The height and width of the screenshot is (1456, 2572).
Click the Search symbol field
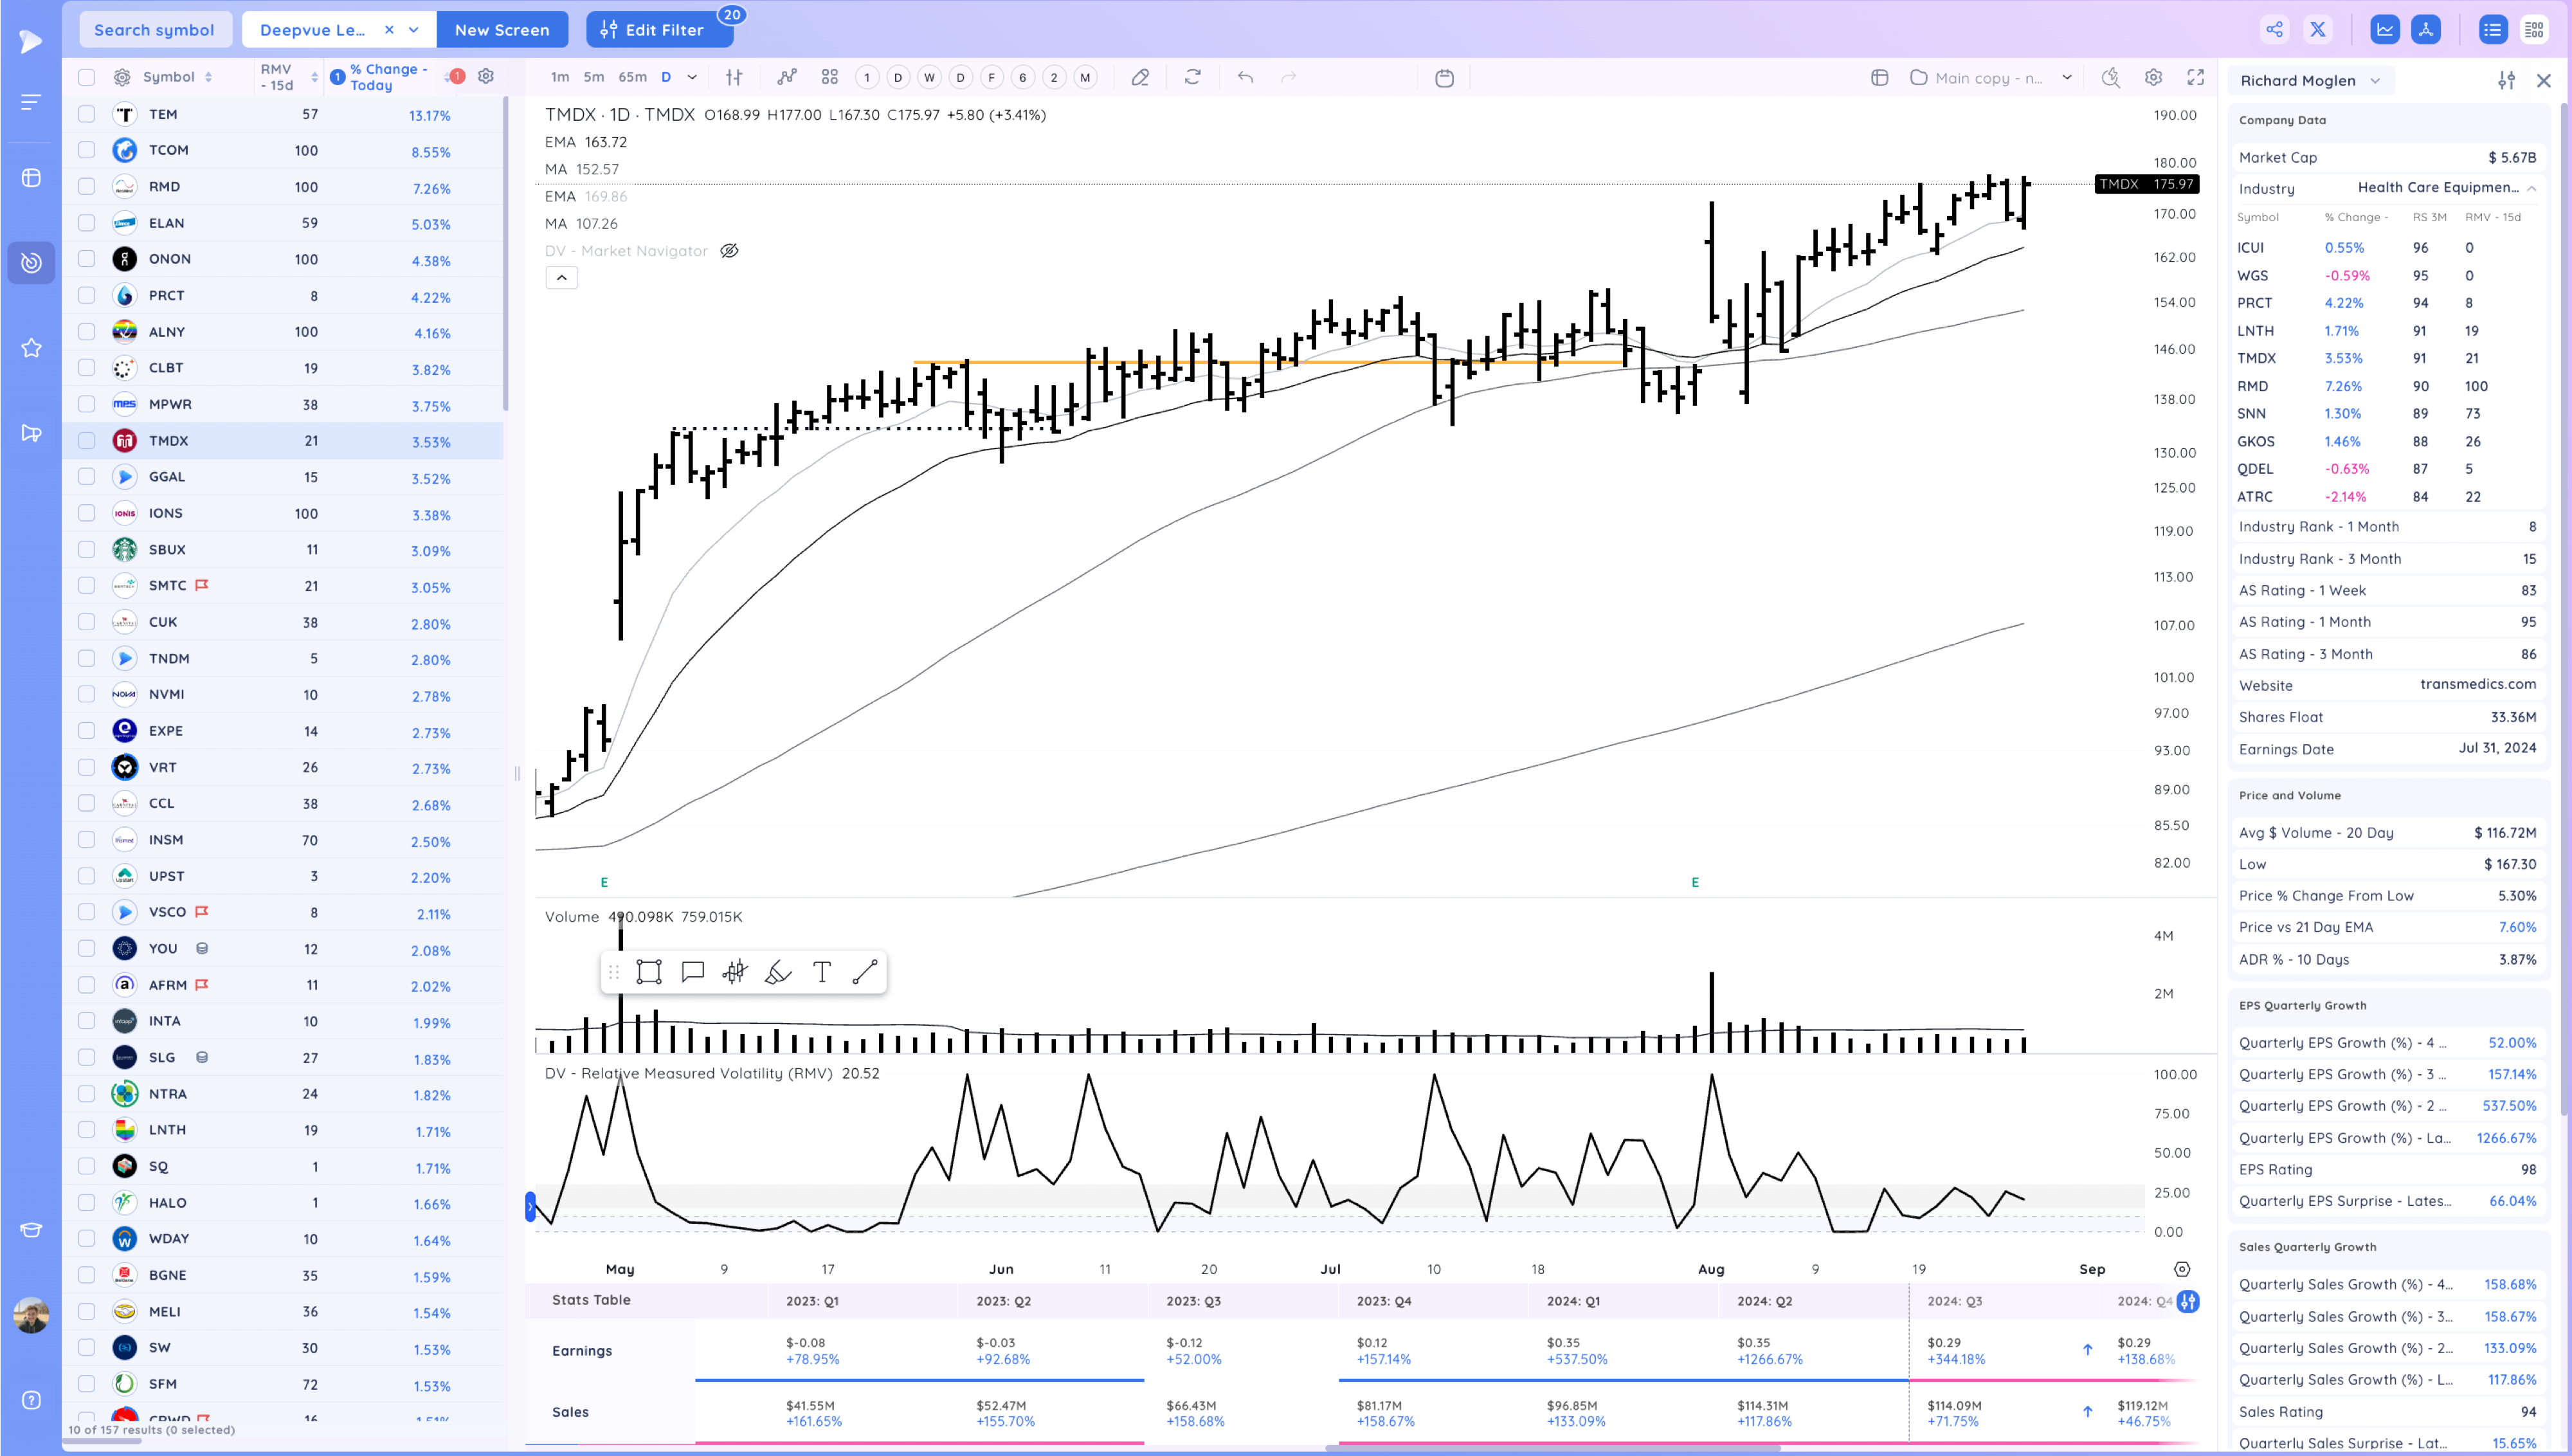154,30
